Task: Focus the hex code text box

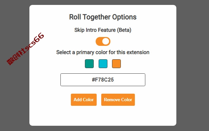Action: point(103,80)
